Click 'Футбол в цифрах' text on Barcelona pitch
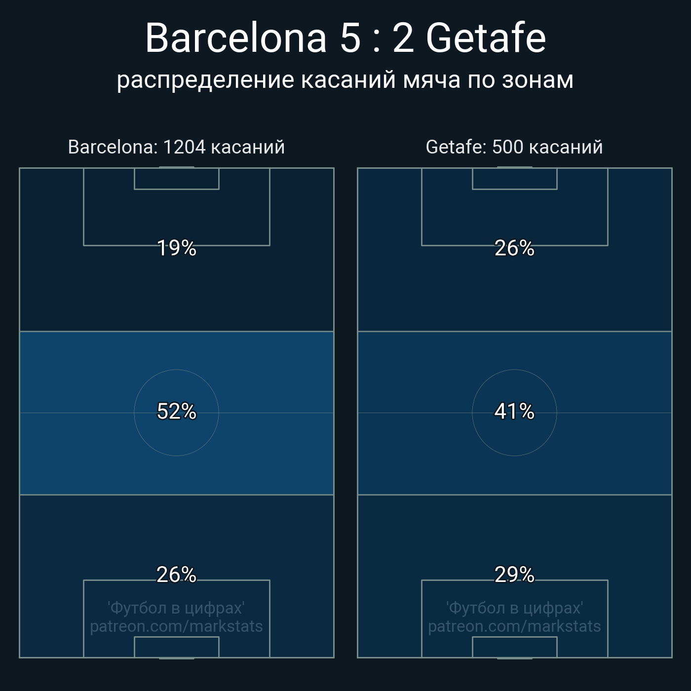This screenshot has width=691, height=691. tap(176, 608)
